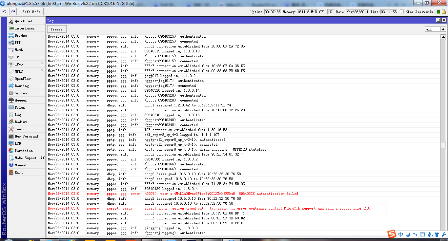
Task: Open the Mesh section icon
Action: 11,50
